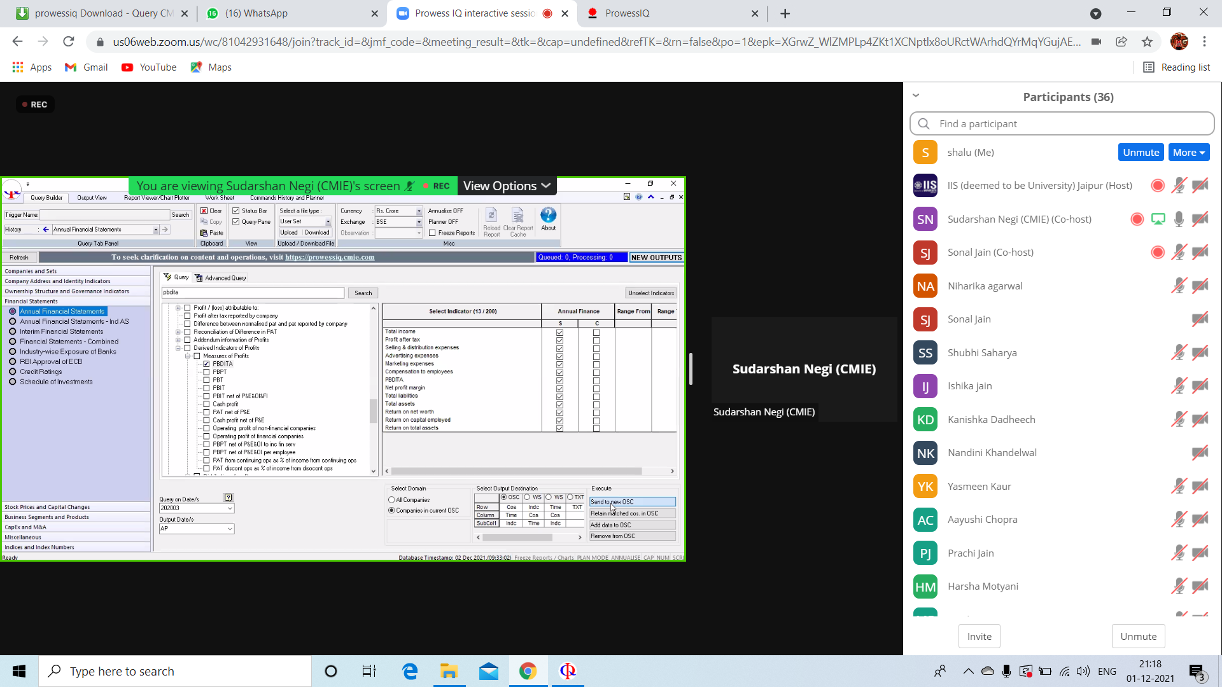Open Google Apps grid icon
Image resolution: width=1222 pixels, height=687 pixels.
tap(18, 67)
